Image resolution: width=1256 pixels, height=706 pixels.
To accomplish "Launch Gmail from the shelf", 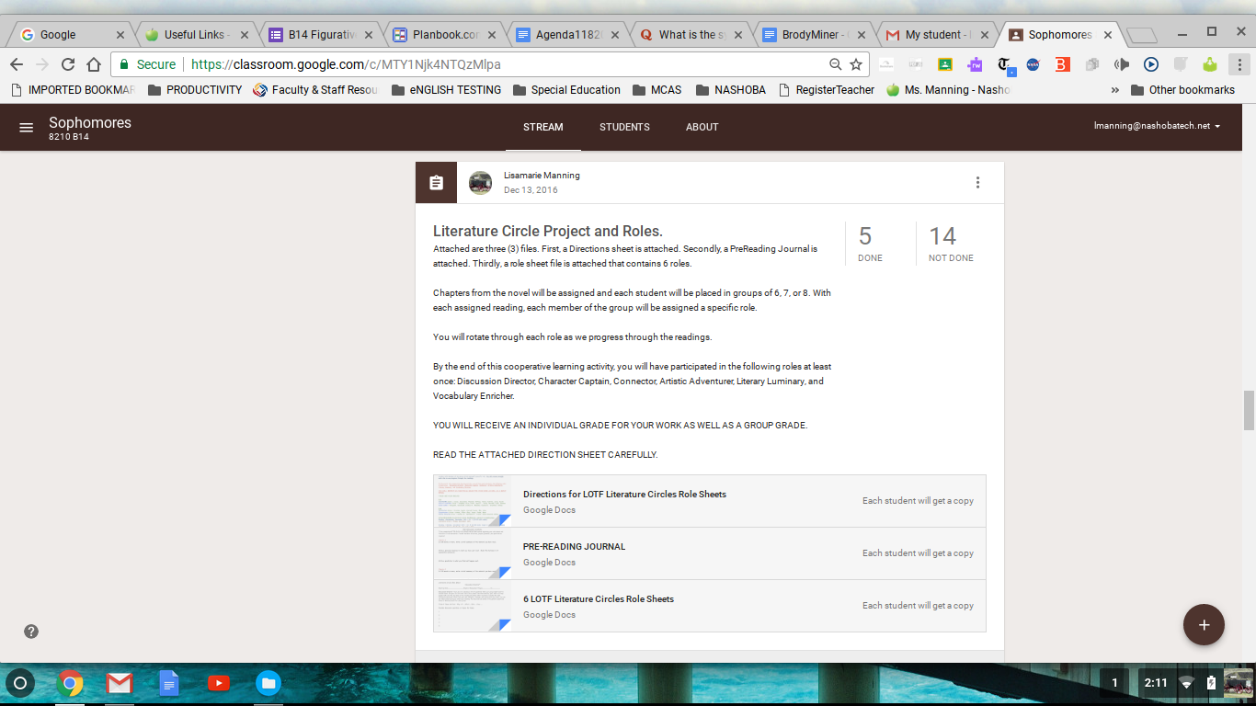I will click(120, 683).
